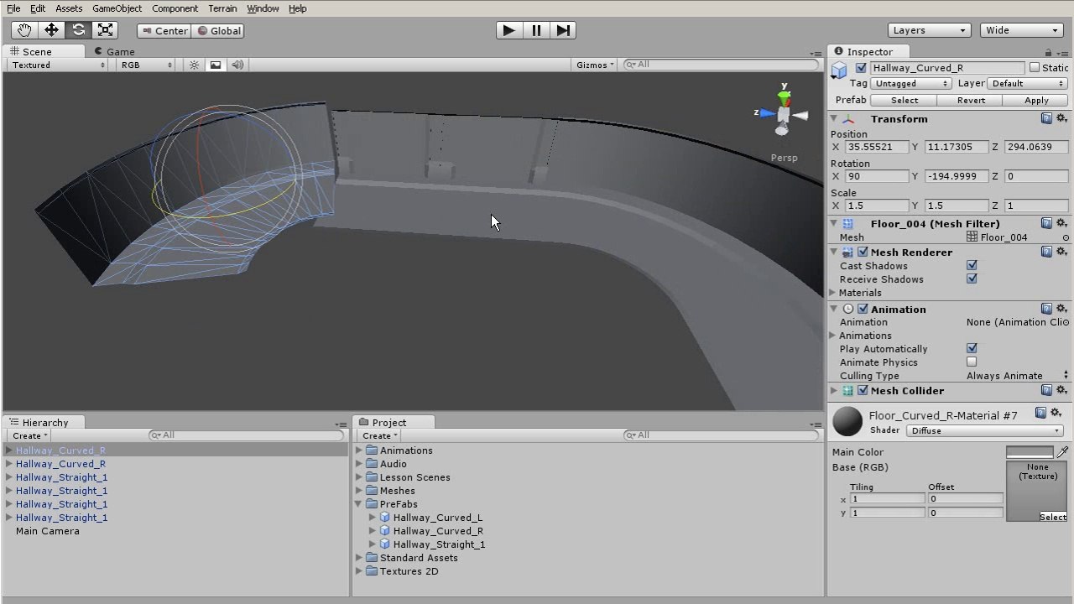The width and height of the screenshot is (1074, 604).
Task: Open Mesh Collider gear menu
Action: tap(1061, 390)
